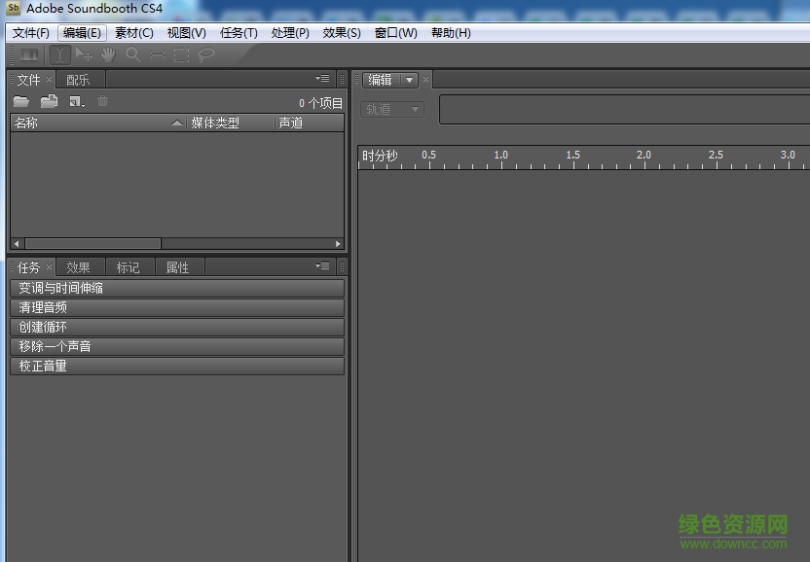Select the Time Selection tool

[60, 54]
